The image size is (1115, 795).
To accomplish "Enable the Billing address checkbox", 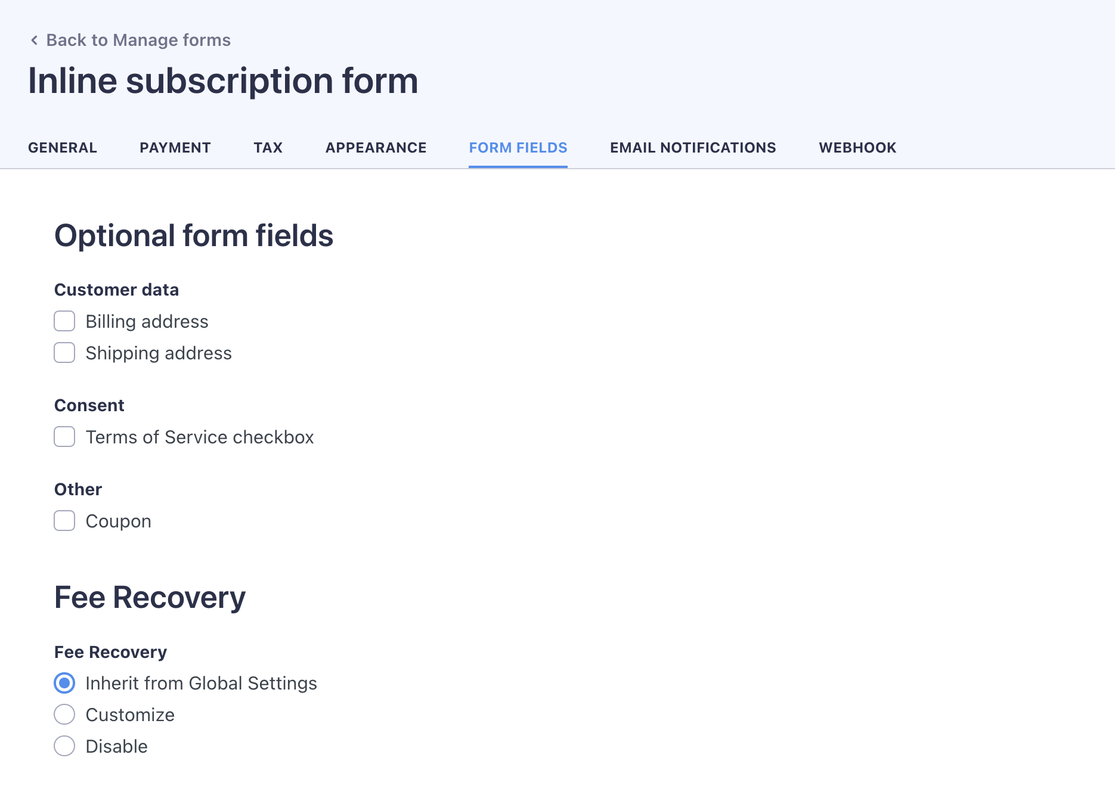I will (x=64, y=321).
